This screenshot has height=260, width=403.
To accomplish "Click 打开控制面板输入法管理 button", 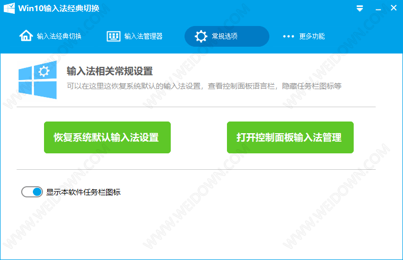I will point(290,137).
